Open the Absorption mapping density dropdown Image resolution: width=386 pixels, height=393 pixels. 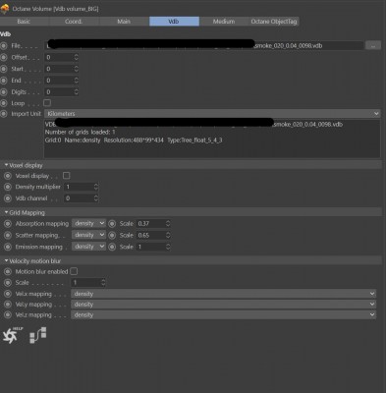click(x=88, y=223)
